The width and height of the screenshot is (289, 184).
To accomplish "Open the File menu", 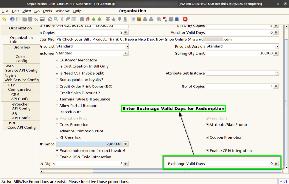I will [x=5, y=11].
